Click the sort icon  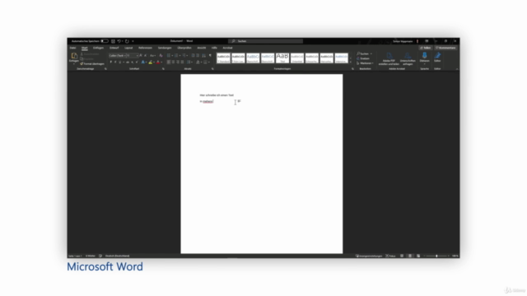tap(203, 55)
